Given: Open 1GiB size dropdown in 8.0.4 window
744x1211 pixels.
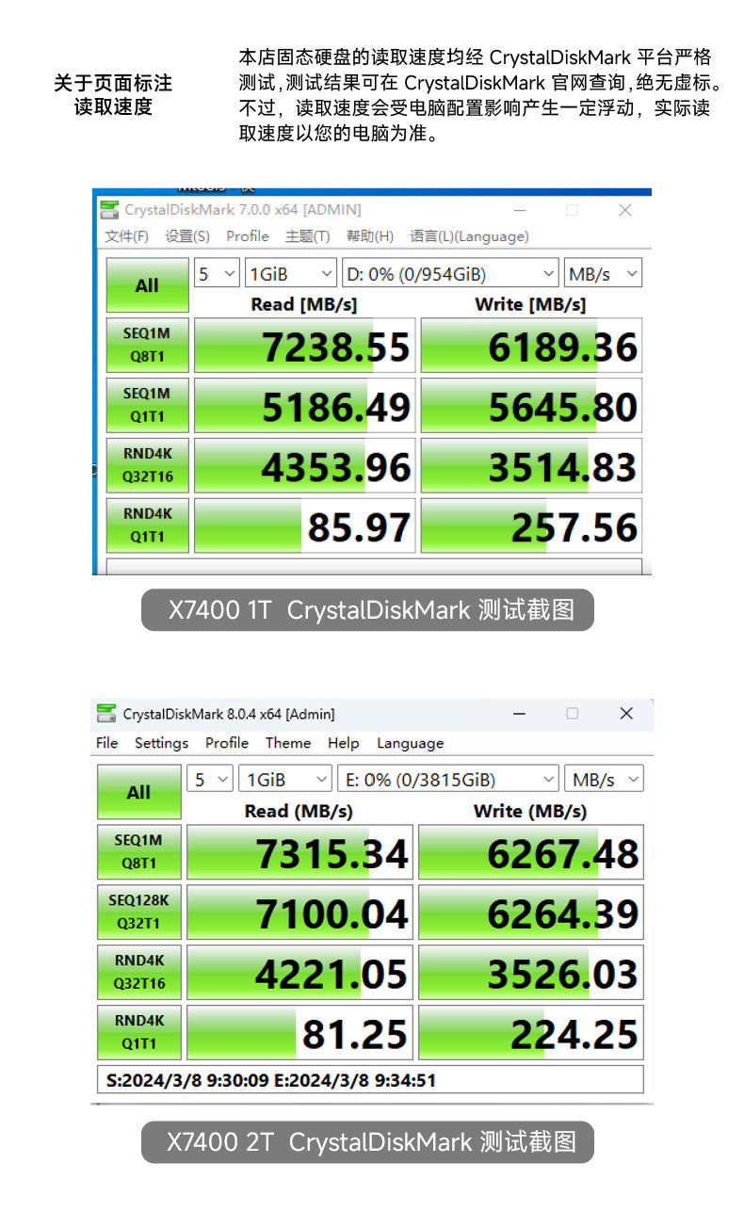Looking at the screenshot, I should (284, 780).
